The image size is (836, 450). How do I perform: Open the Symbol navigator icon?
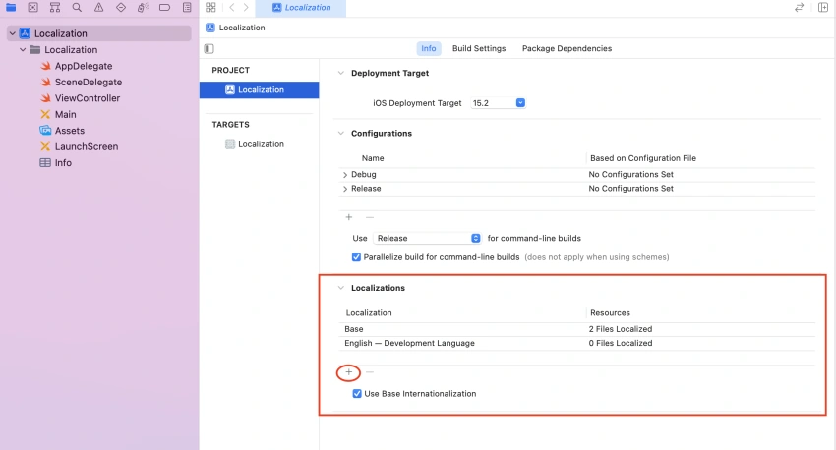click(x=55, y=8)
